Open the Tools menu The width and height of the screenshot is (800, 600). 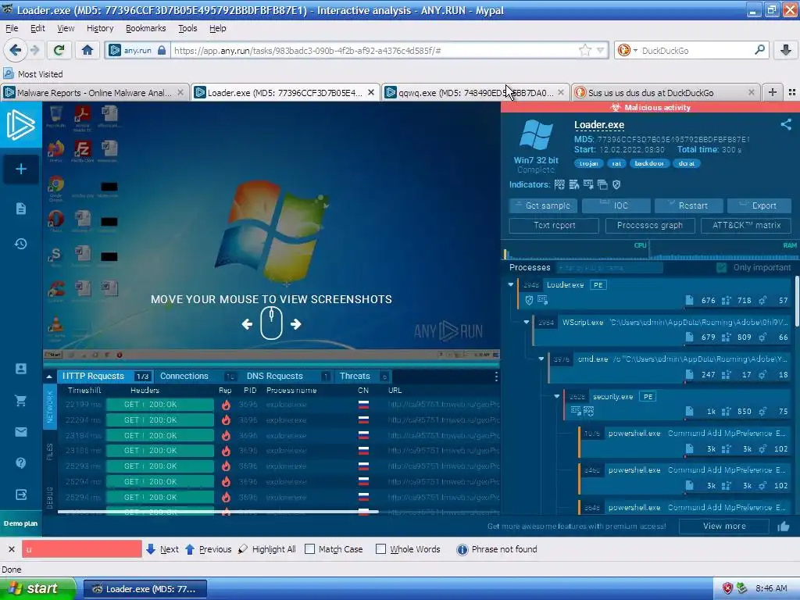[x=187, y=29]
